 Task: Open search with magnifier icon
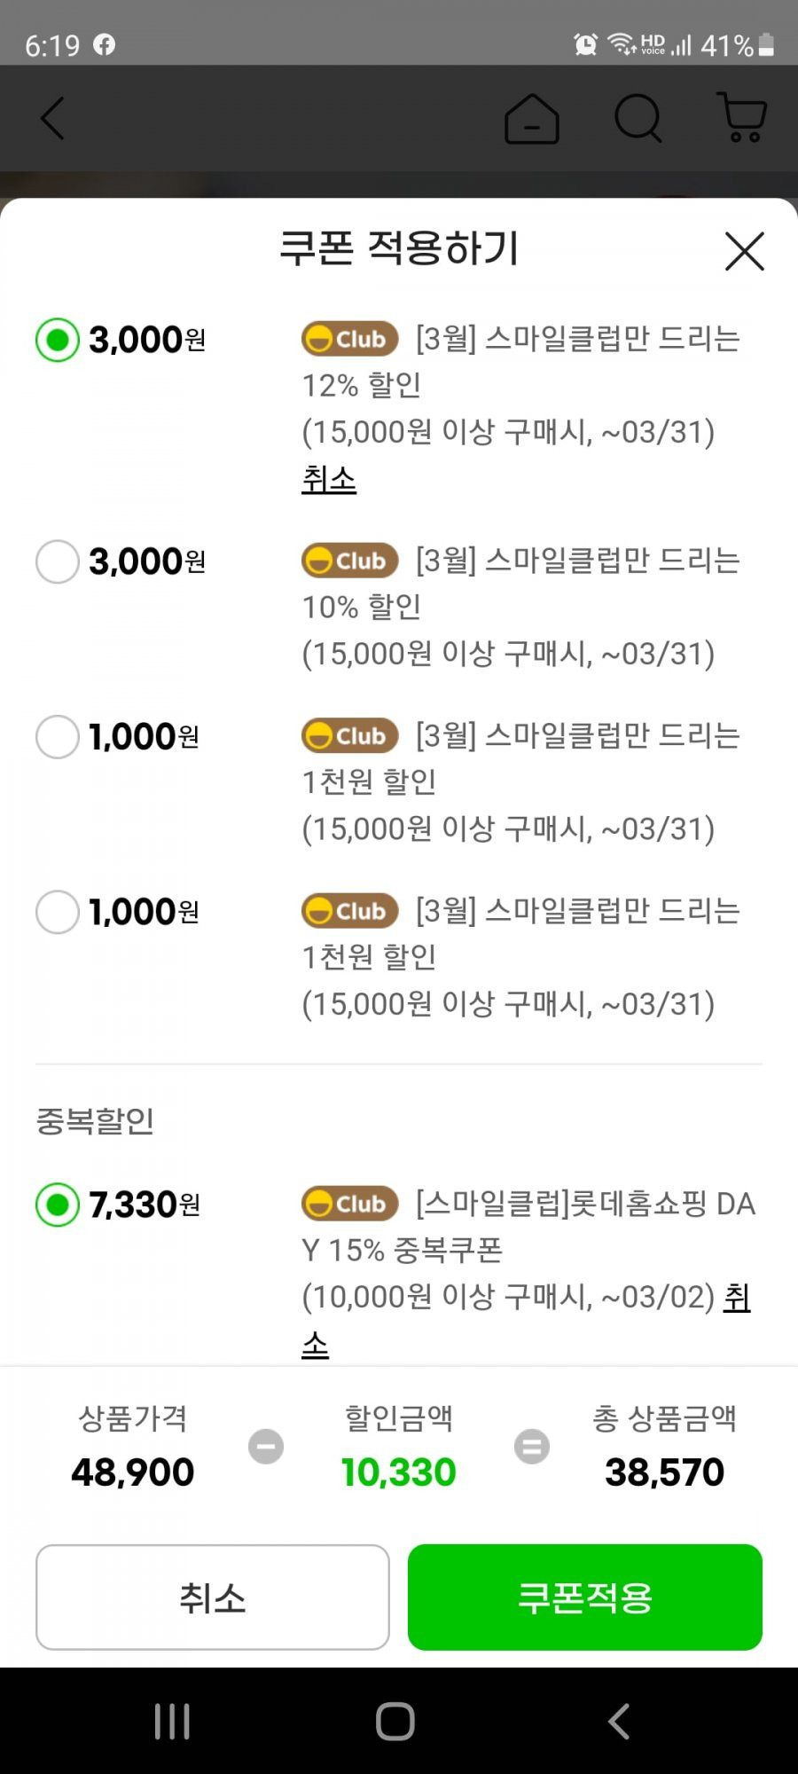point(638,118)
